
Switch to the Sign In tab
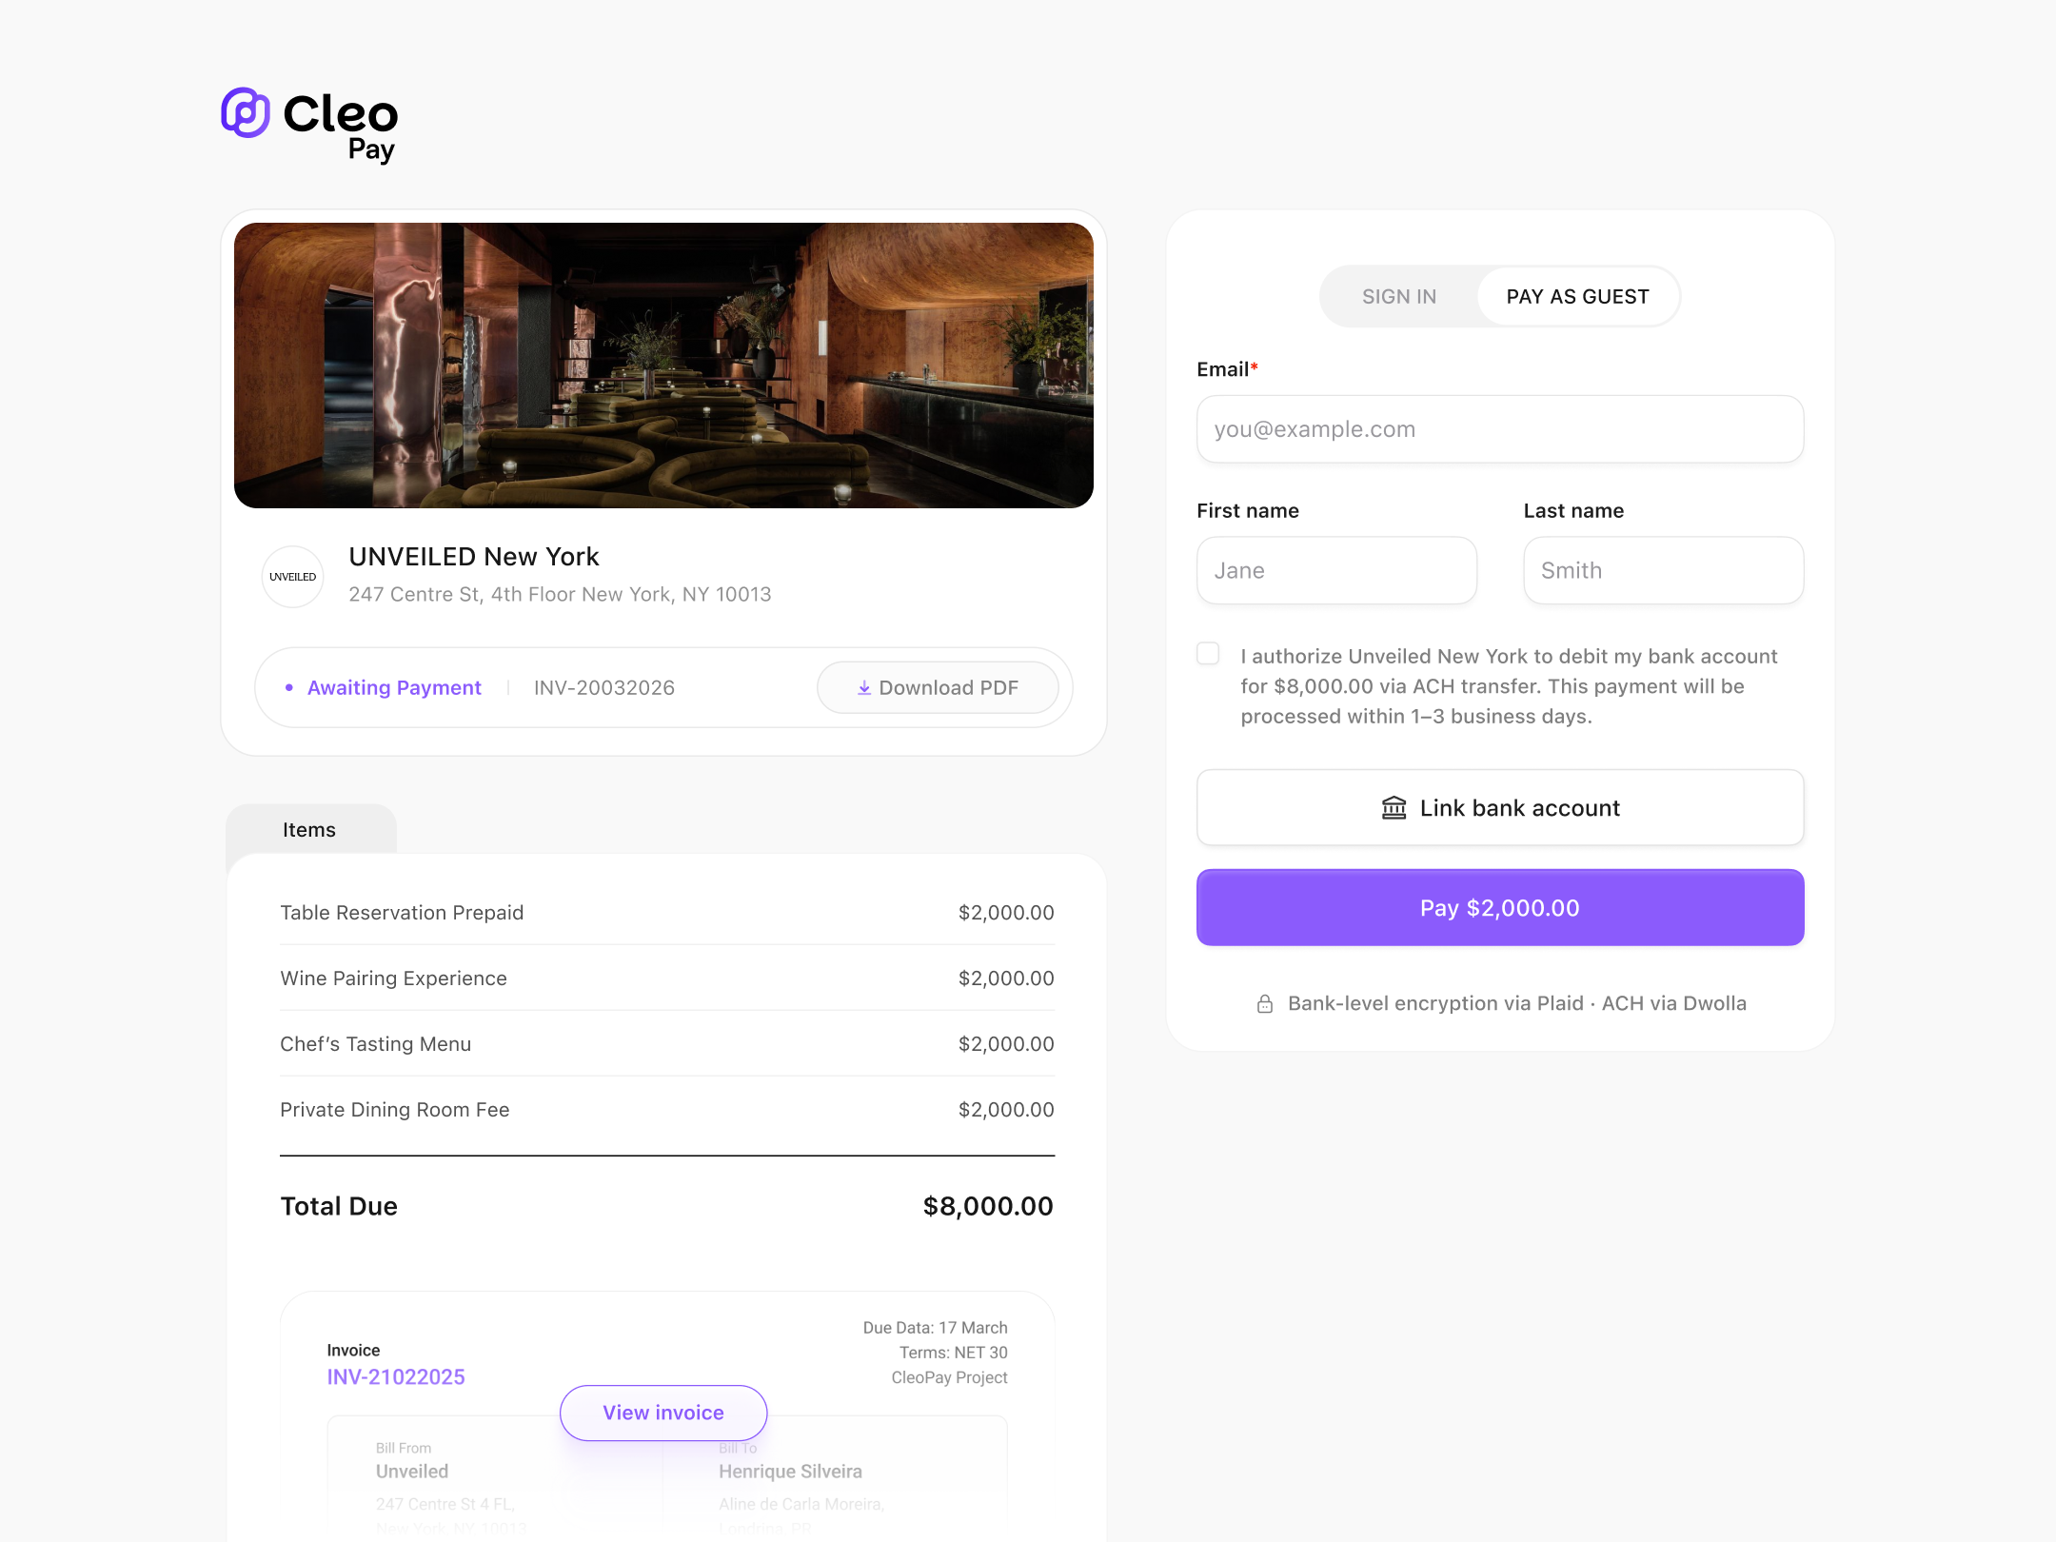pos(1398,297)
